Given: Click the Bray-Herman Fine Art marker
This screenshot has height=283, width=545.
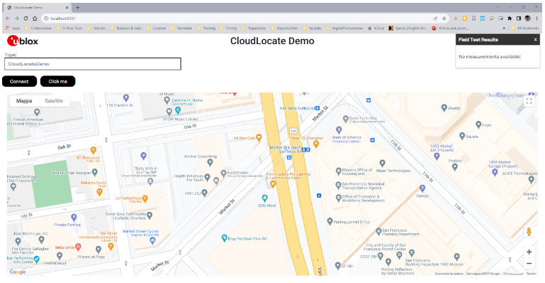Looking at the screenshot, I should (225, 238).
